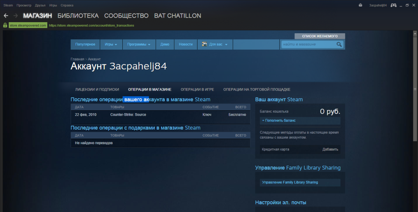This screenshot has width=418, height=212.
Task: Click the 0 руб. wallet balance
Action: 330,112
